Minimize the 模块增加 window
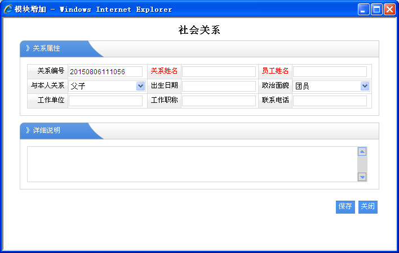Screen dimensions: 399x253 click(364, 9)
